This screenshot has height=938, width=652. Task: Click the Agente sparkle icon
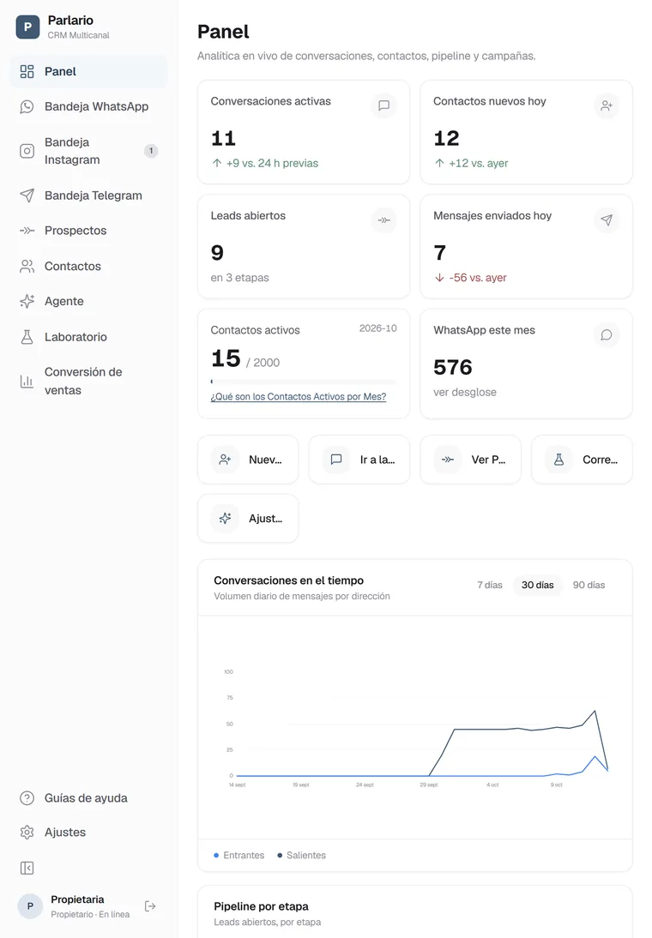click(27, 302)
